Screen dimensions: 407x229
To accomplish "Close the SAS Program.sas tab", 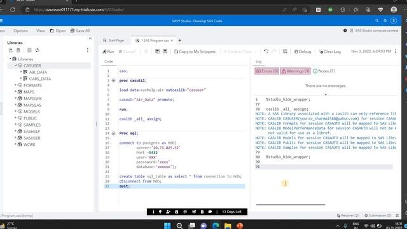I will tap(172, 41).
